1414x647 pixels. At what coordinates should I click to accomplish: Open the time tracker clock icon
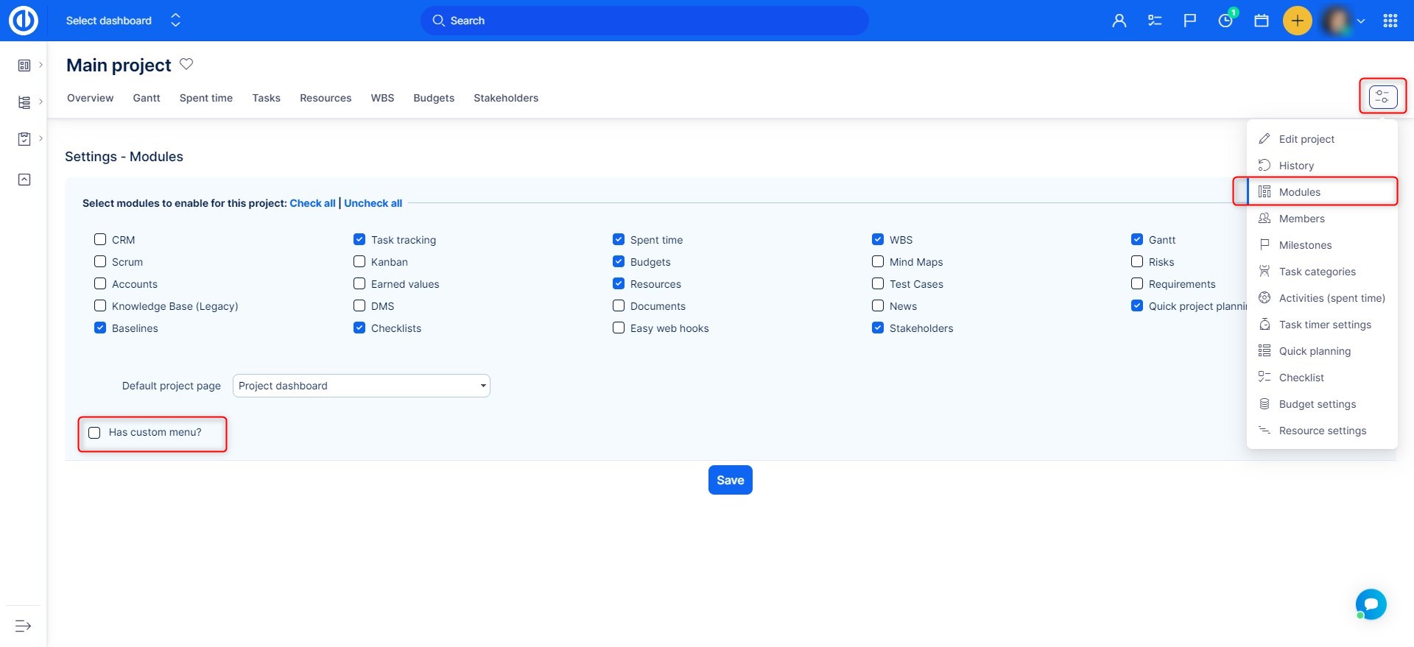click(1225, 21)
